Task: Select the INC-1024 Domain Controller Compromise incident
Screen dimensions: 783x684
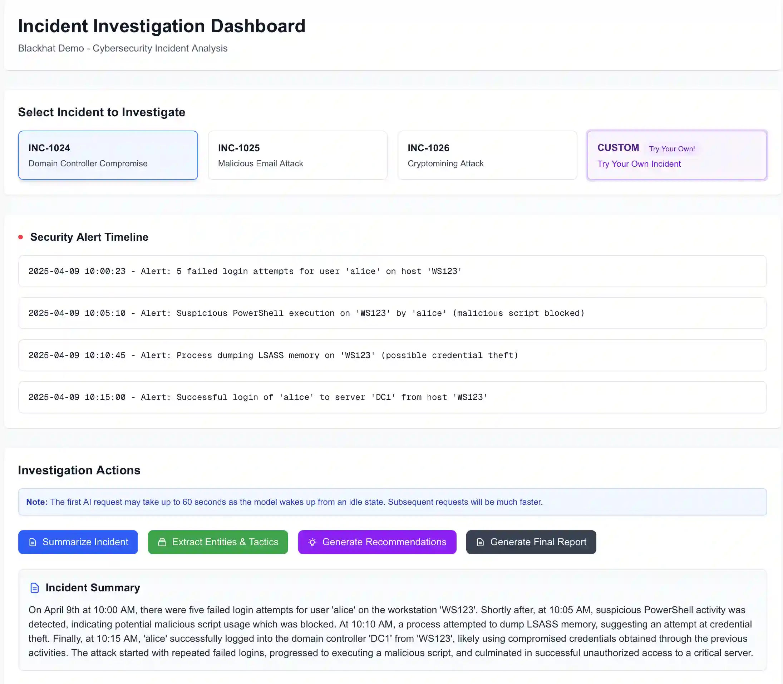Action: tap(108, 155)
